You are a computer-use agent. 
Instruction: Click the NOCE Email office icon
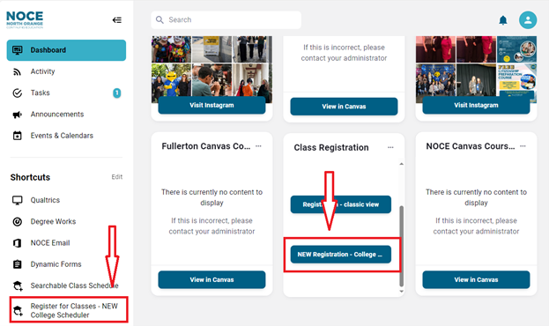point(17,243)
